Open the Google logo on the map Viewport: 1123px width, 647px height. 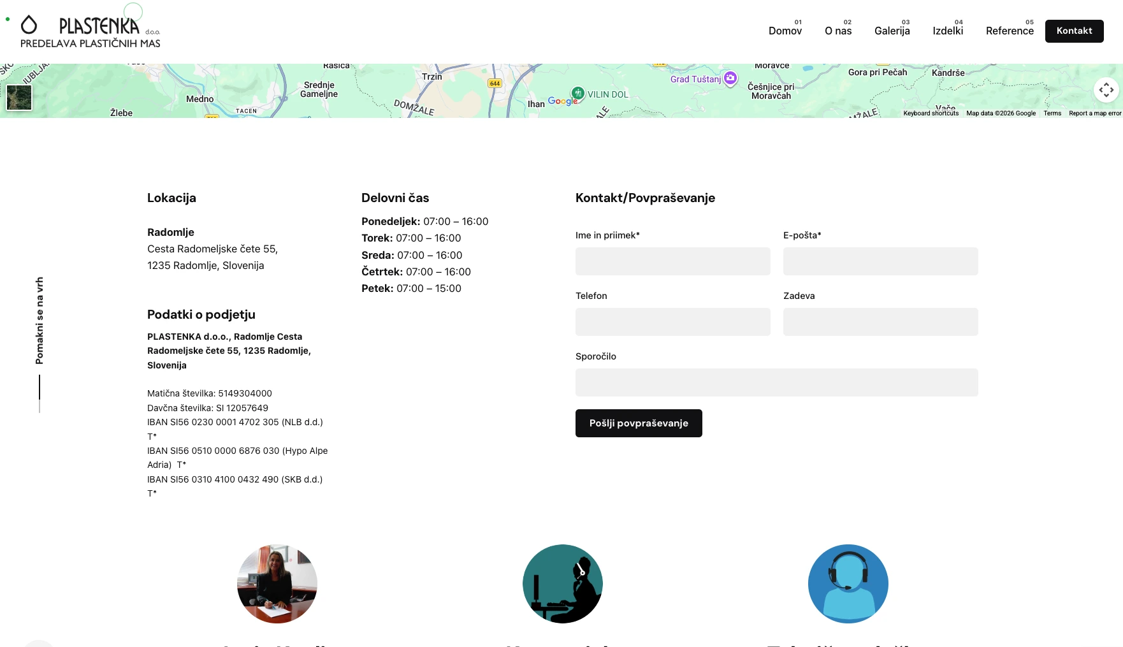(x=563, y=101)
